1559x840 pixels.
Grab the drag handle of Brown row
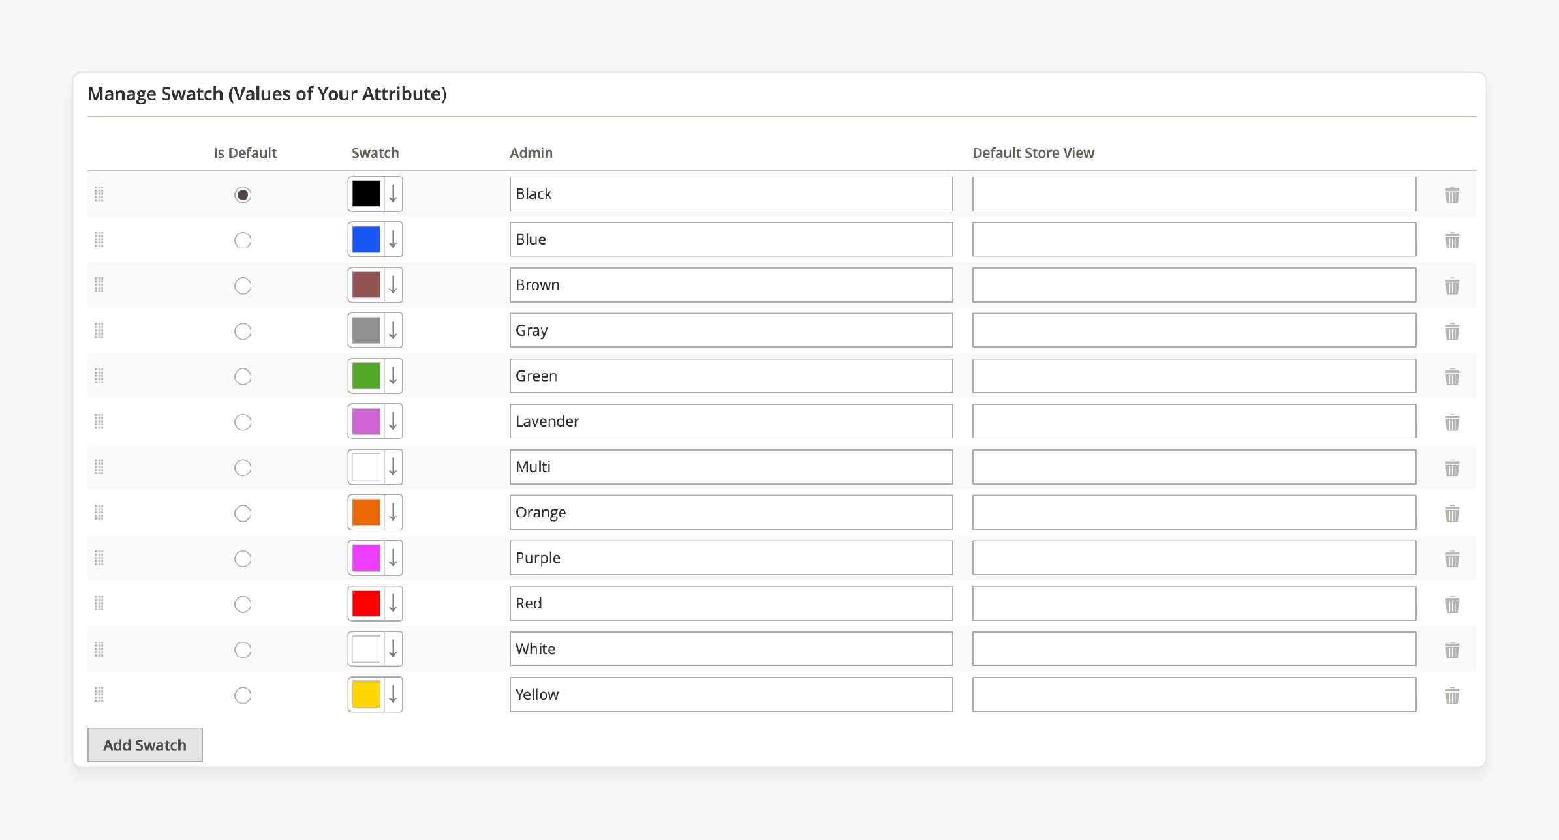pos(99,285)
